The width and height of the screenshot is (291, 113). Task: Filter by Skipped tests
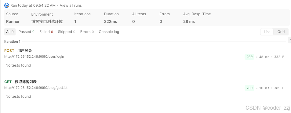click(x=67, y=32)
